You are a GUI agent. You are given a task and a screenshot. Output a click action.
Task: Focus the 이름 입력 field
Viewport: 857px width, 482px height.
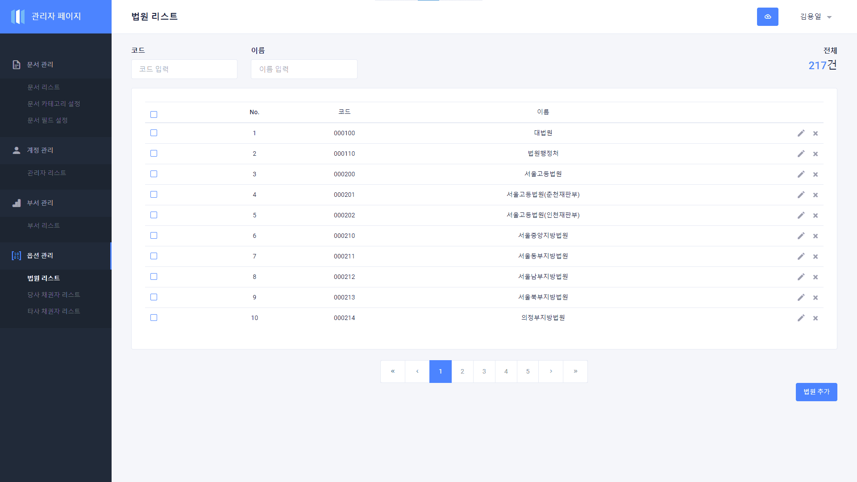coord(304,69)
